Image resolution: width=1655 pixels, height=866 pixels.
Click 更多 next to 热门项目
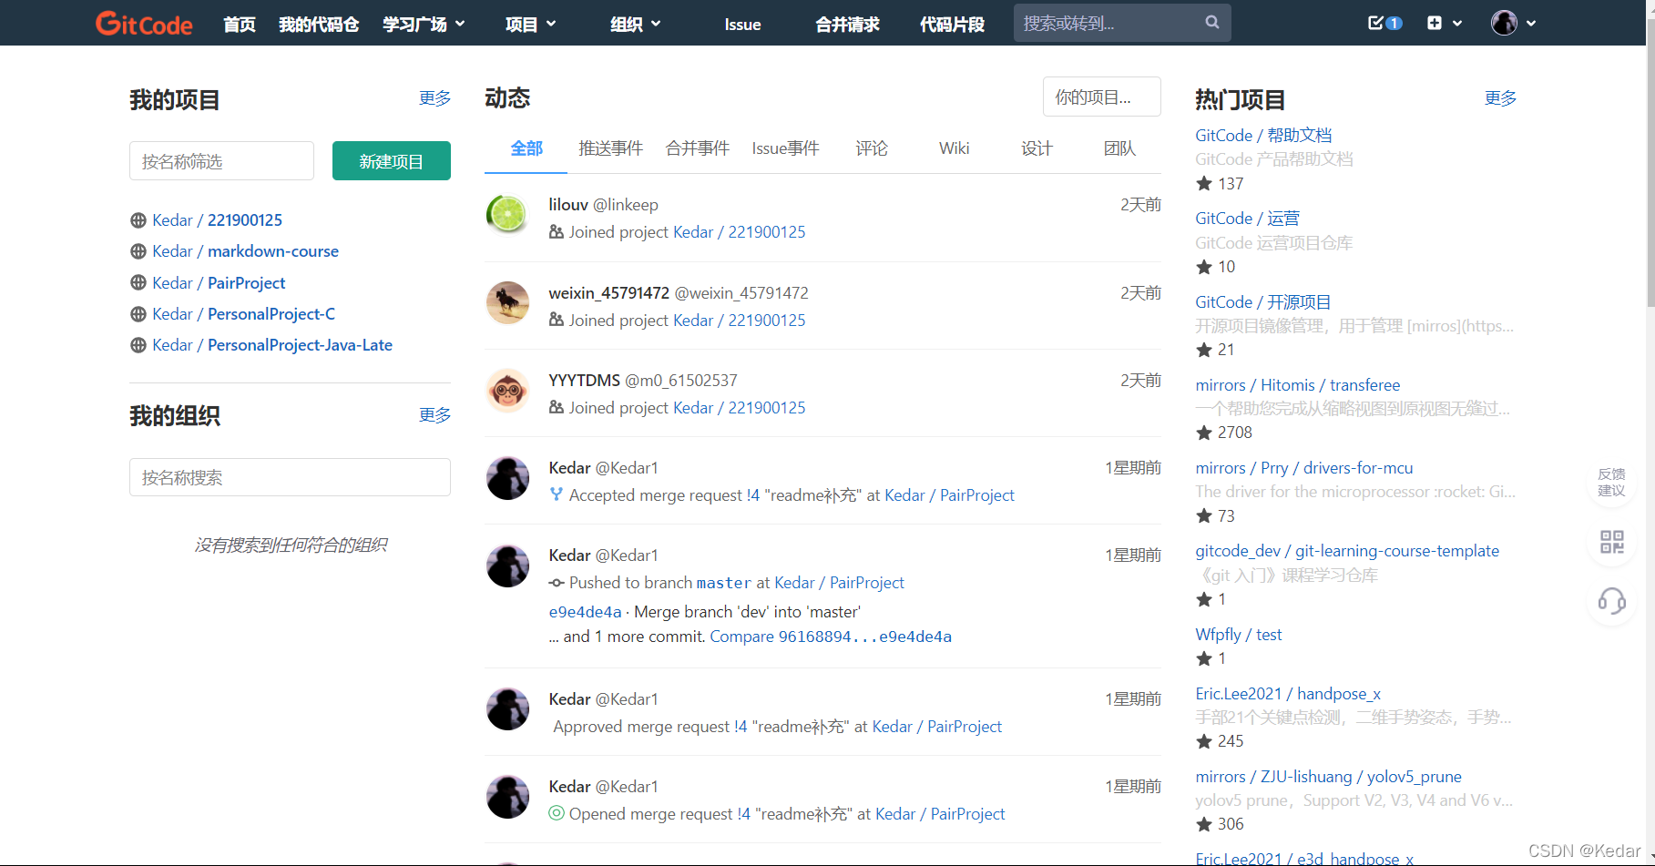1500,98
